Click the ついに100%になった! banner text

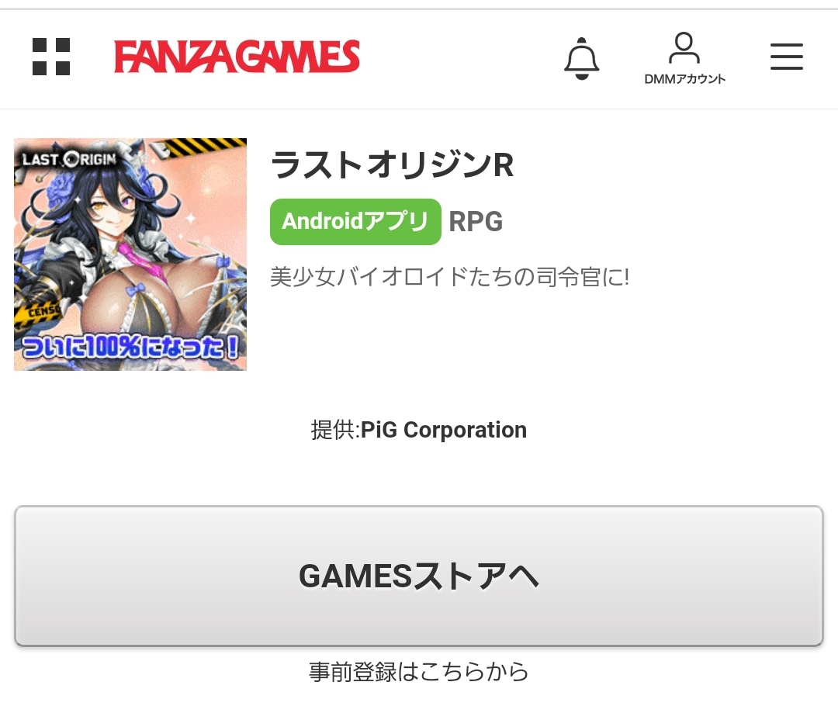tap(130, 347)
